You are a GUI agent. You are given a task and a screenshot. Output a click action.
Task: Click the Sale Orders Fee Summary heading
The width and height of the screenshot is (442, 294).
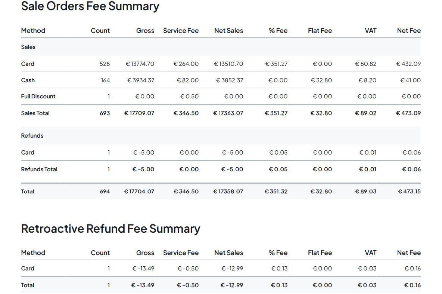90,6
